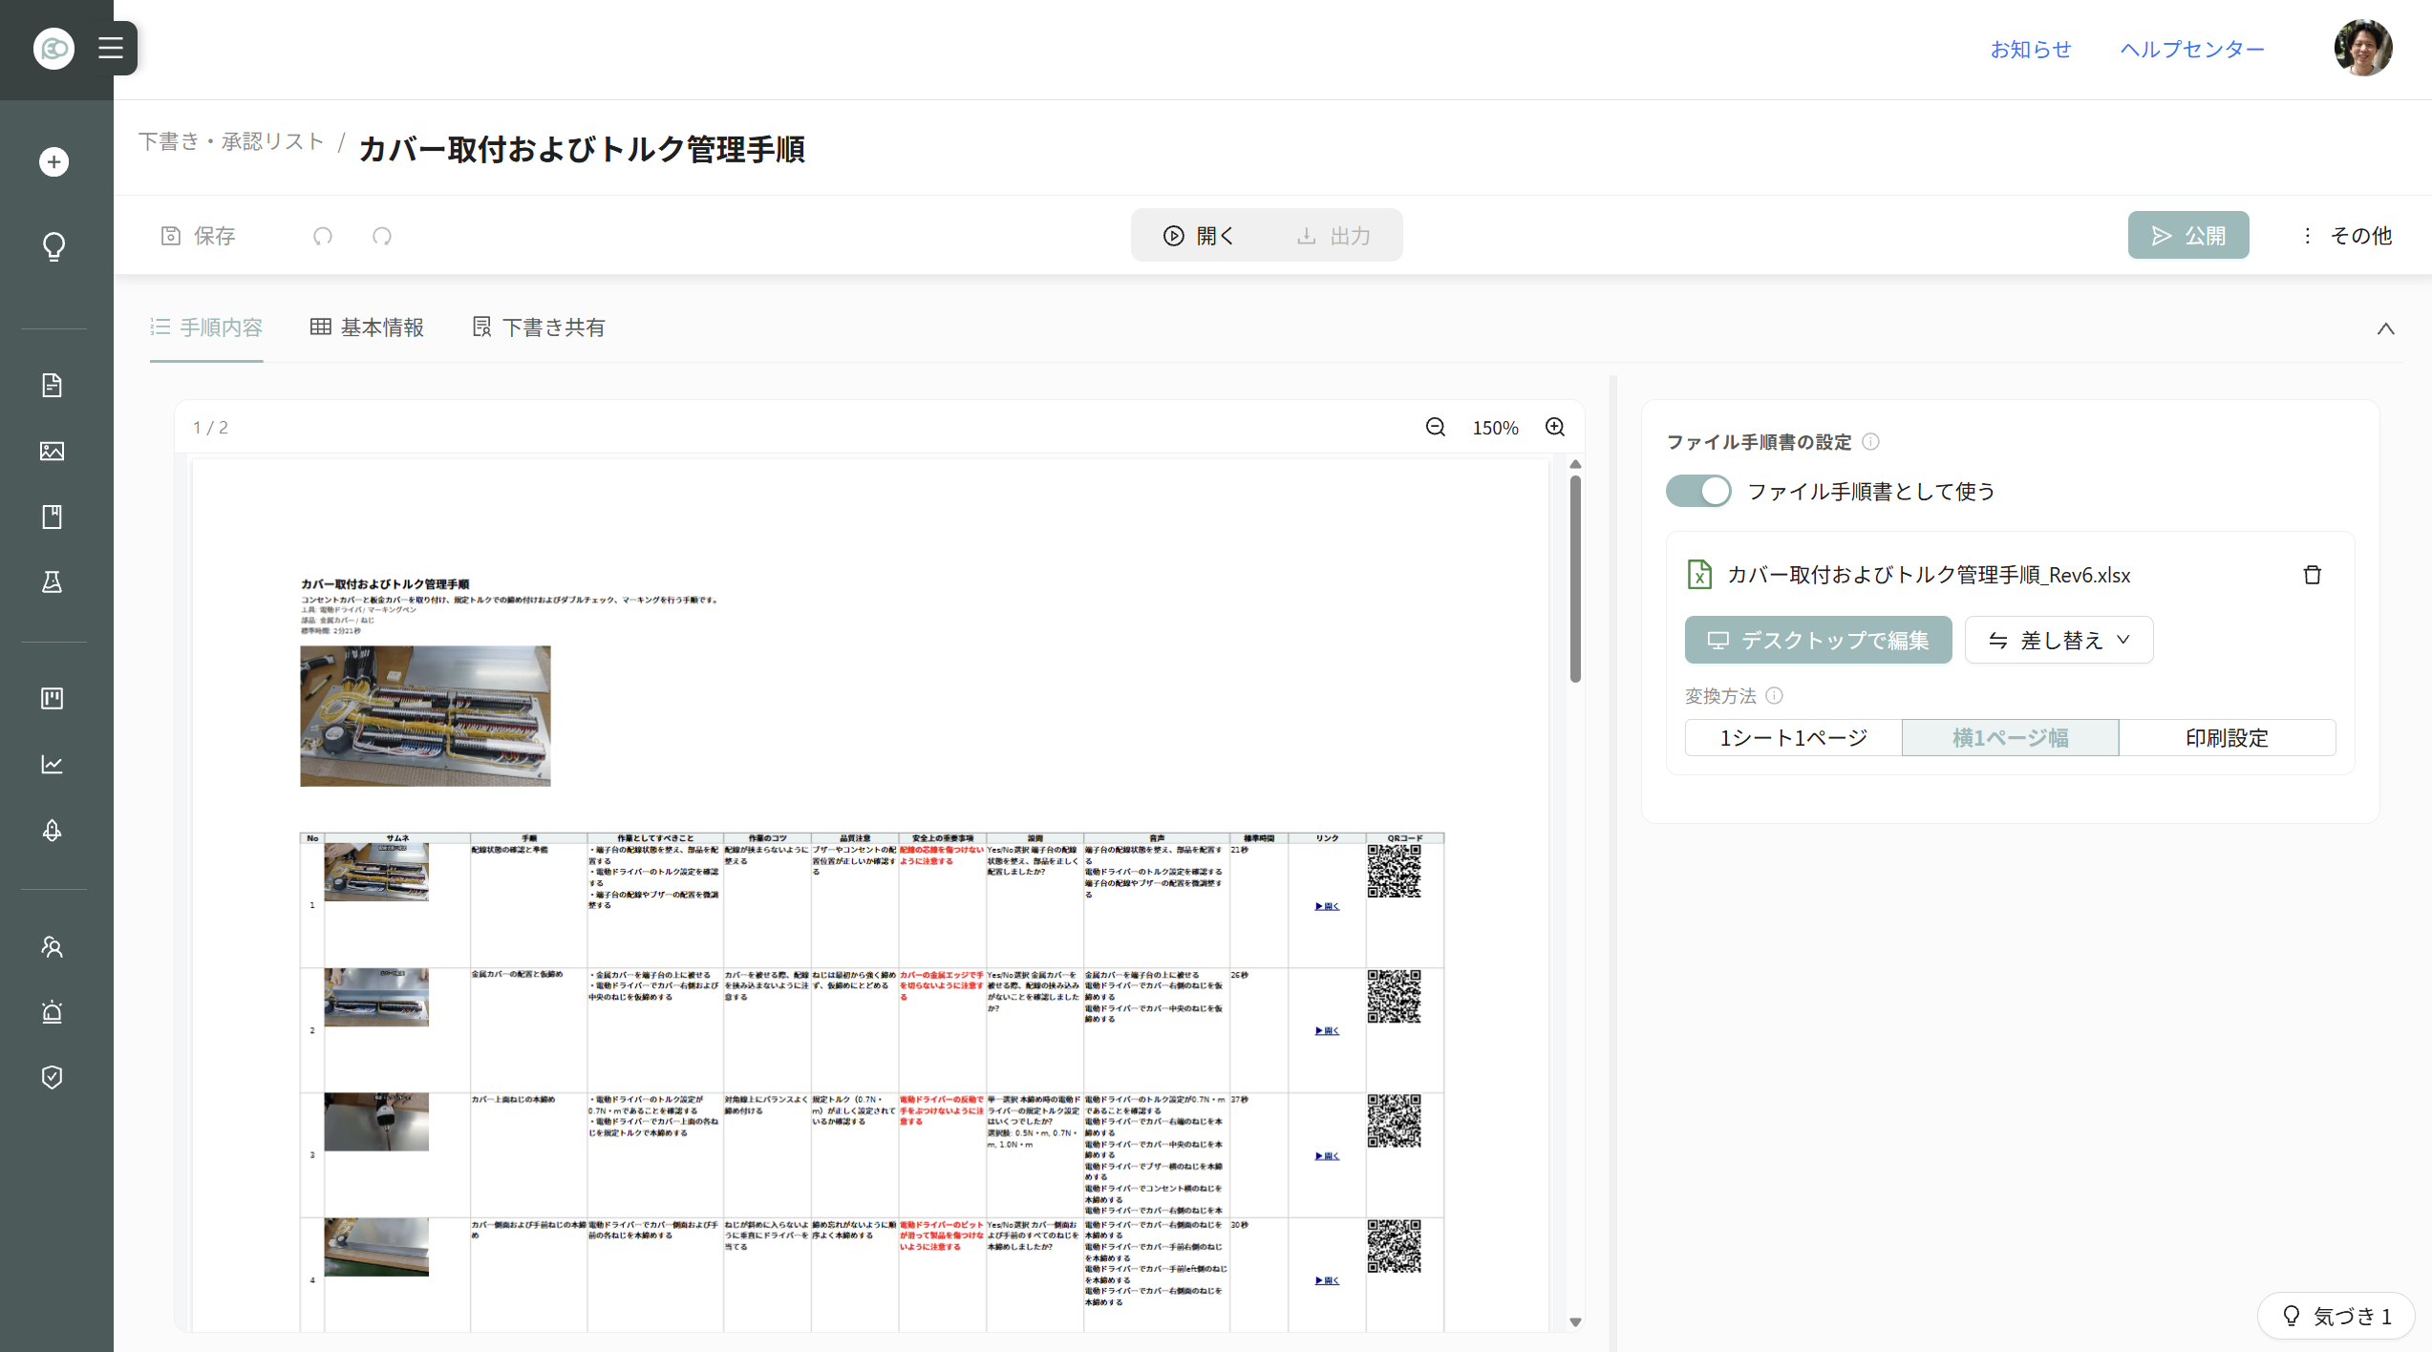Open お知らせ link

(2031, 49)
